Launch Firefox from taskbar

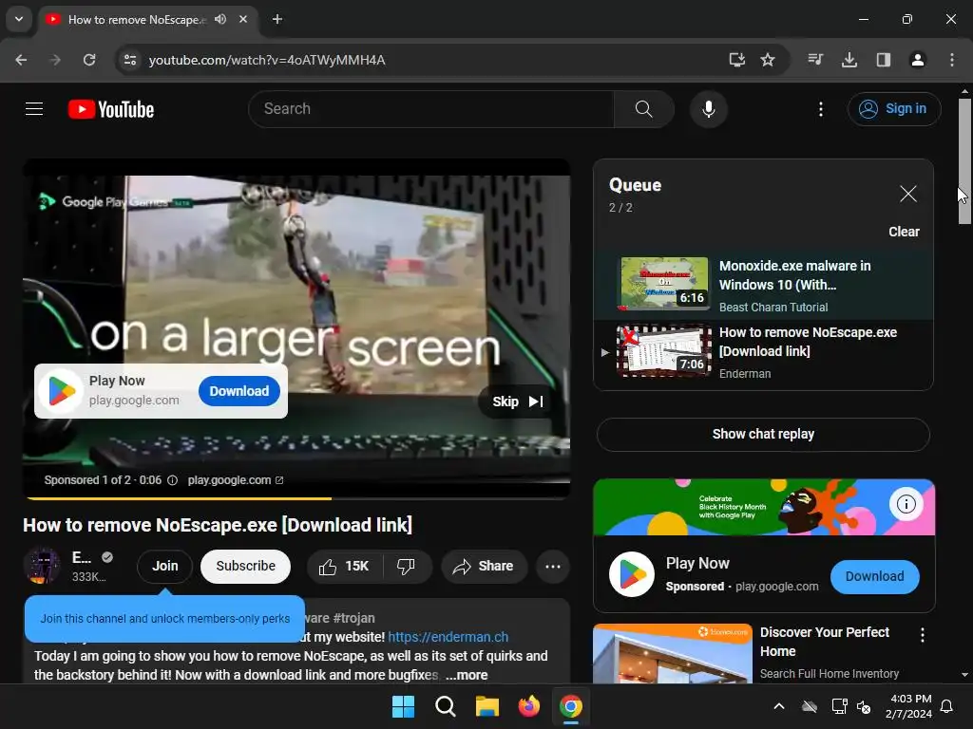point(528,706)
